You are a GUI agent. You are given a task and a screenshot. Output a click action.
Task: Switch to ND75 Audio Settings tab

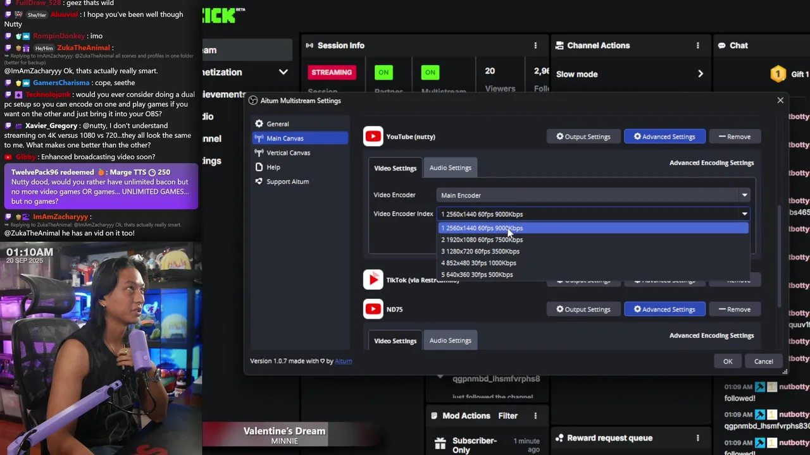451,340
